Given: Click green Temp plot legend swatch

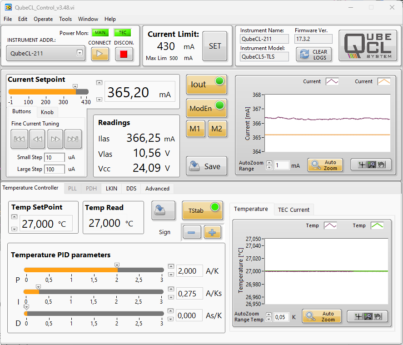Looking at the screenshot, I should [x=377, y=226].
